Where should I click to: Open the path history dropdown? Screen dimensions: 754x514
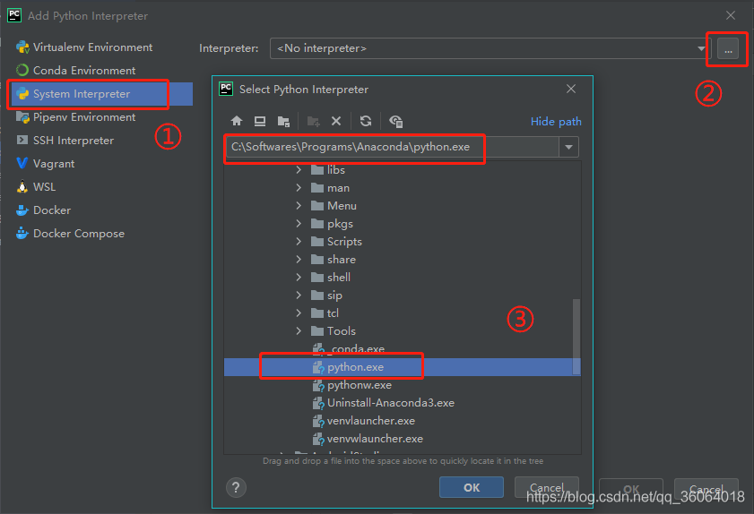click(568, 147)
